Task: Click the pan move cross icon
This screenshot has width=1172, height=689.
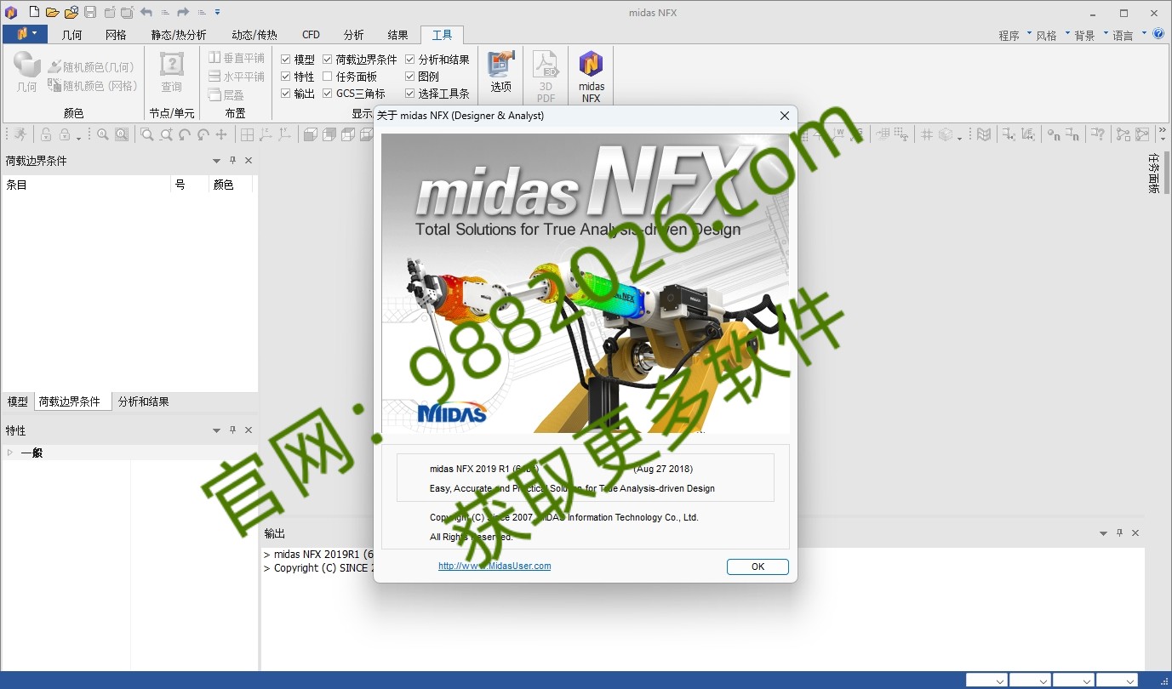Action: [x=221, y=134]
